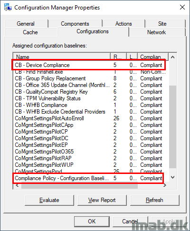Confirm with the OK button
This screenshot has width=190, height=231.
click(x=92, y=221)
